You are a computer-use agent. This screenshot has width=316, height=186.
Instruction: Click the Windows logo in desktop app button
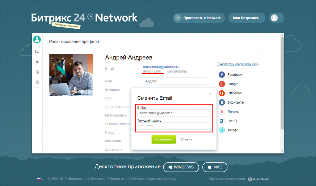click(x=170, y=167)
